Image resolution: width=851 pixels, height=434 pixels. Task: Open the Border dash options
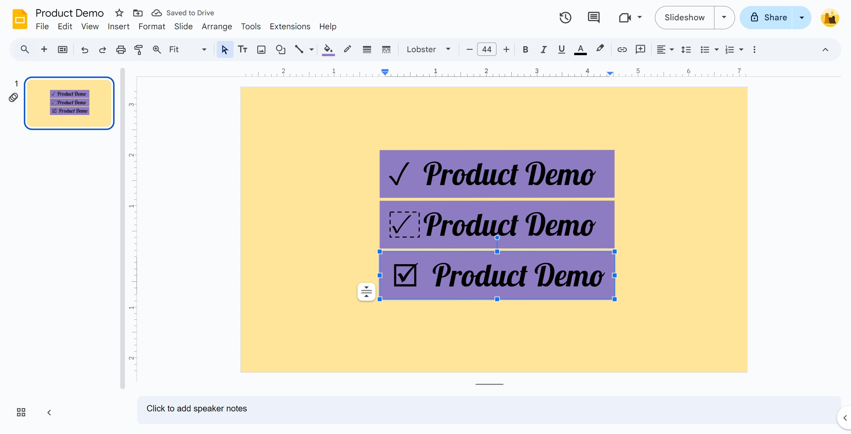(386, 50)
